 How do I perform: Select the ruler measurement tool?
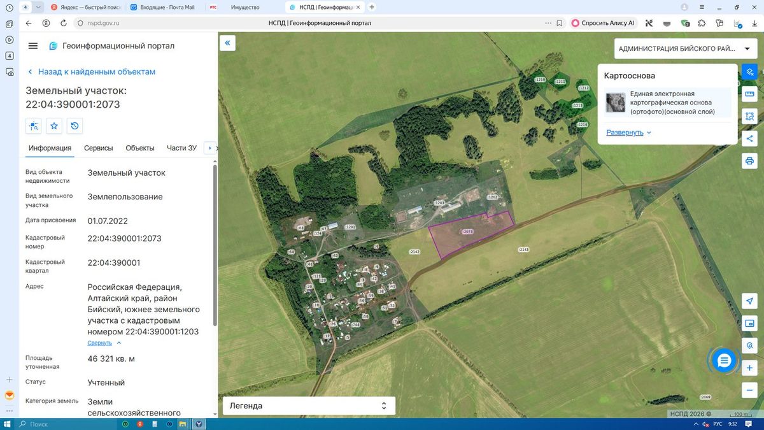[750, 94]
